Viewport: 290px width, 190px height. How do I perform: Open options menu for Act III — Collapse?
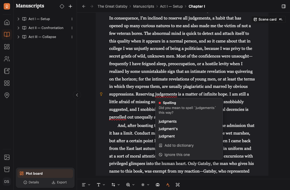coord(72,37)
